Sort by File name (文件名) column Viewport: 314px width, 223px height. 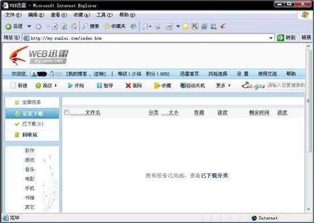[92, 112]
